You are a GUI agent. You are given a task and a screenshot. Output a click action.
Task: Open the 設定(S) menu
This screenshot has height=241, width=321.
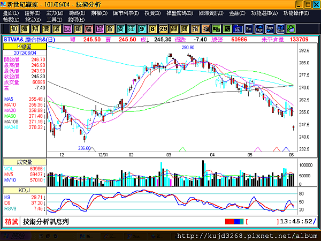33,20
